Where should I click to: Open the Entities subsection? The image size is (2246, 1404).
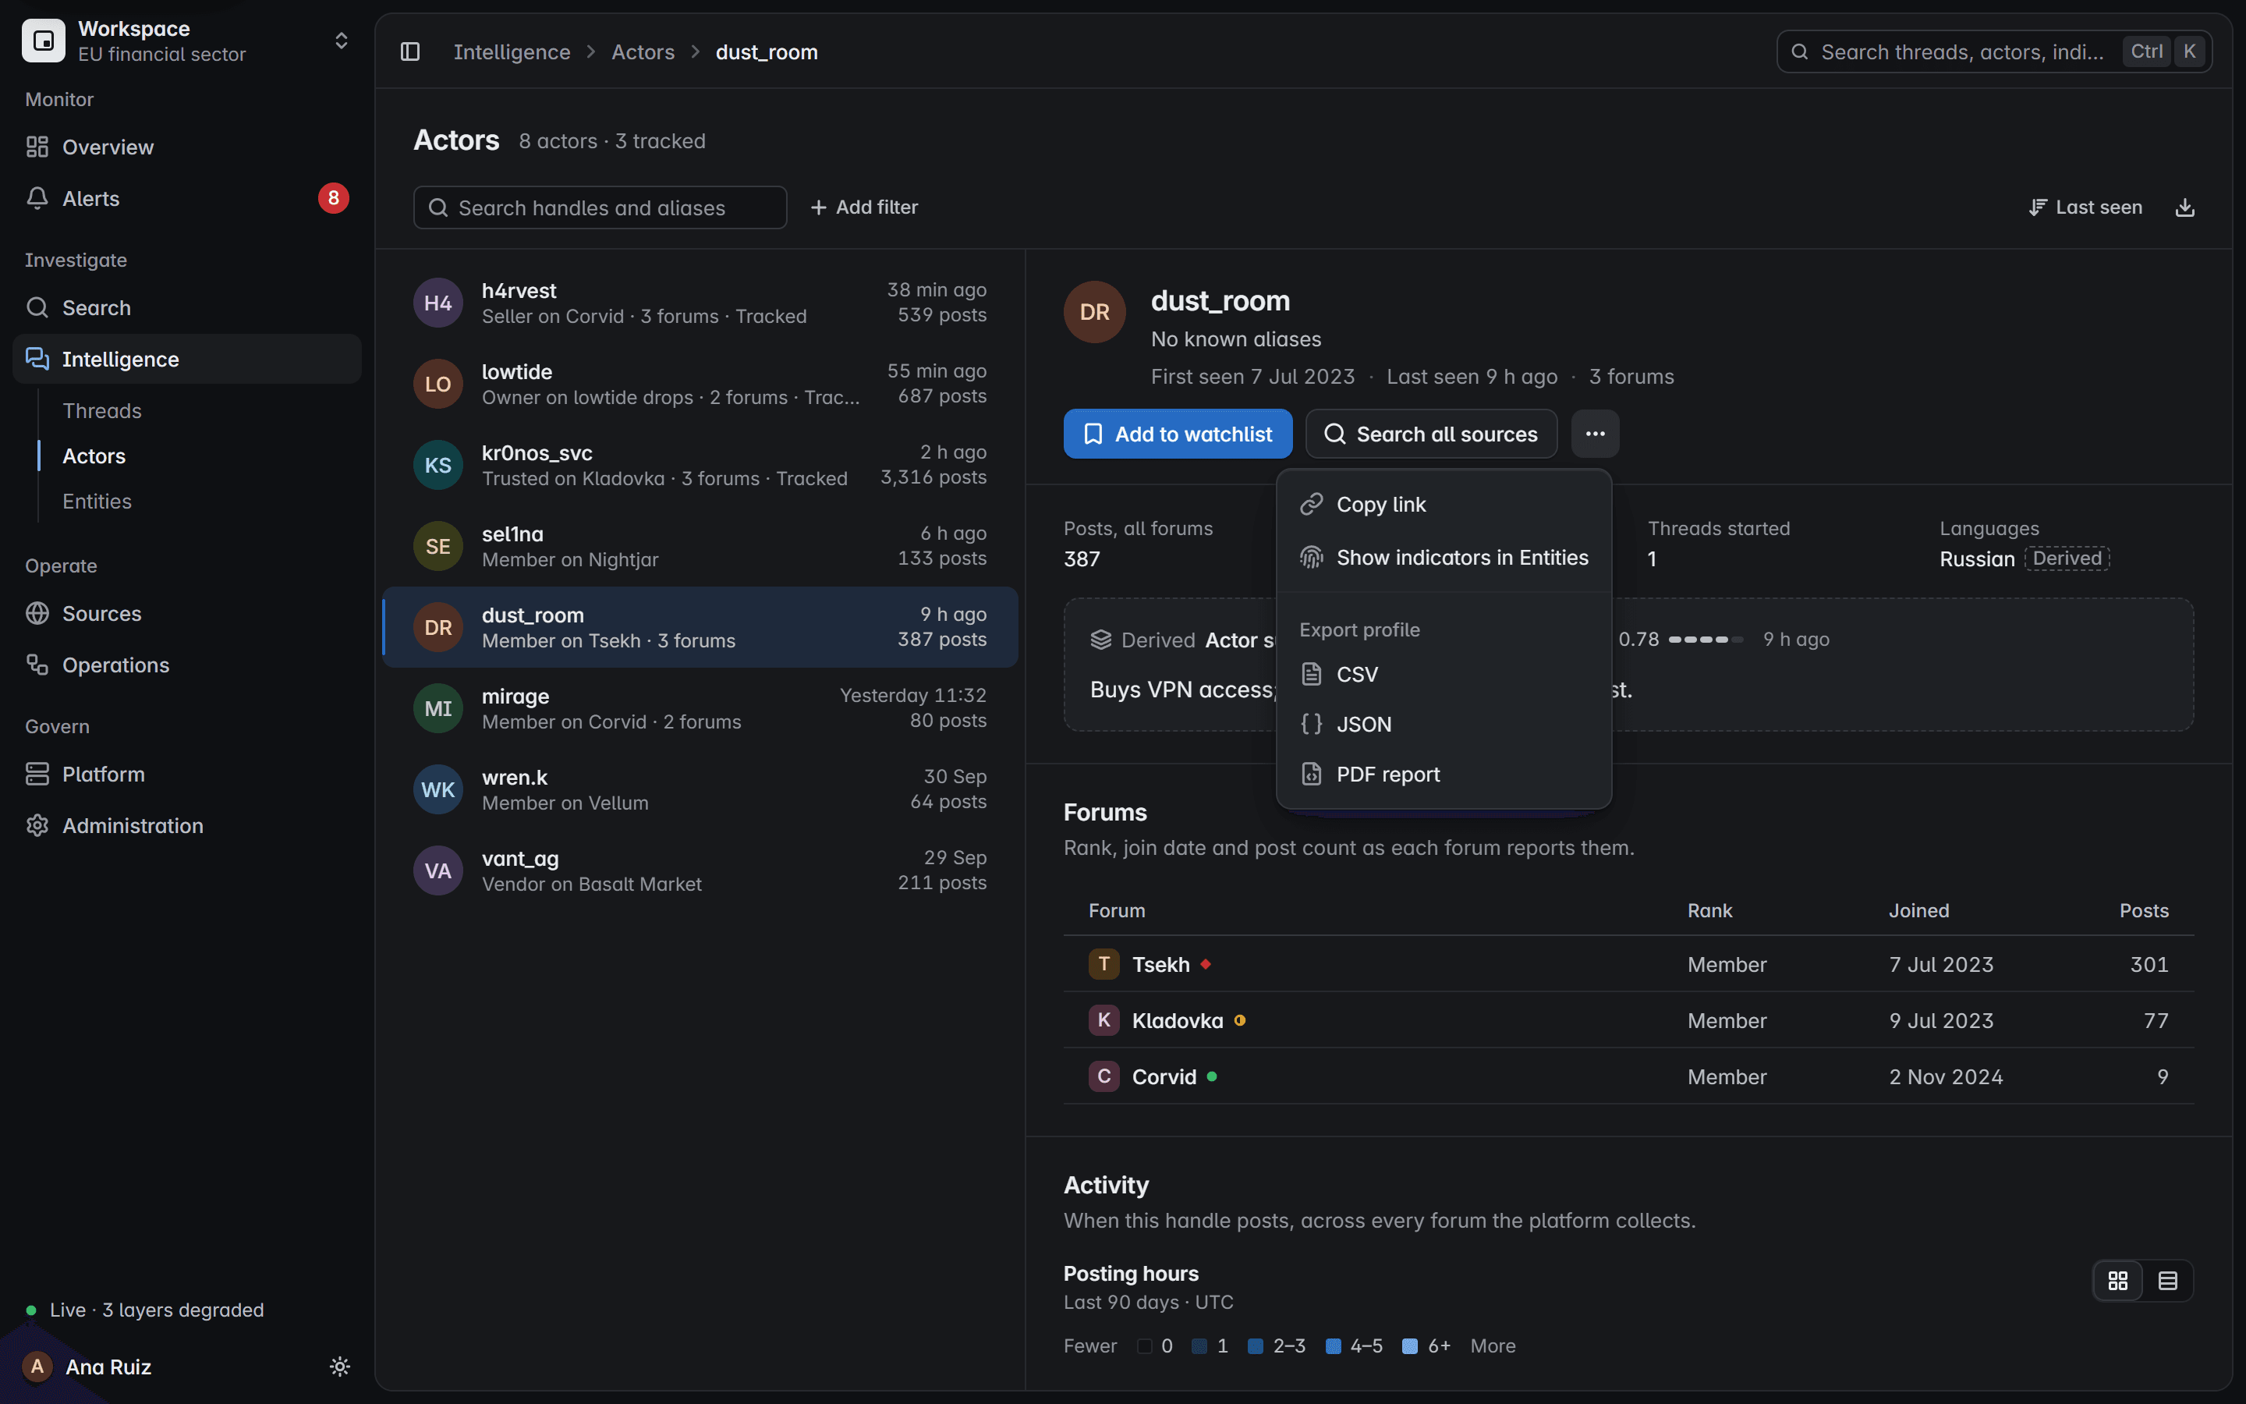[x=97, y=502]
